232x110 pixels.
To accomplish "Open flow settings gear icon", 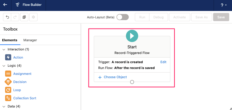I will [33, 17].
